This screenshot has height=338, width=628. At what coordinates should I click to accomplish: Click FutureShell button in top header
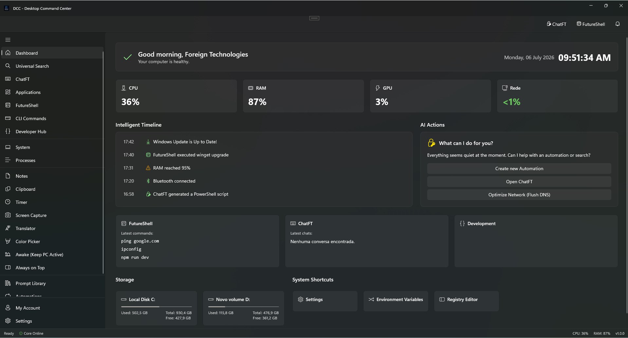click(x=591, y=24)
